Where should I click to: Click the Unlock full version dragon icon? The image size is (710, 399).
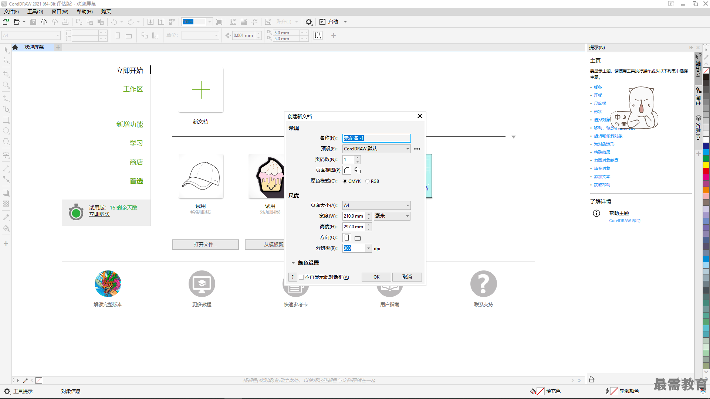(x=108, y=284)
